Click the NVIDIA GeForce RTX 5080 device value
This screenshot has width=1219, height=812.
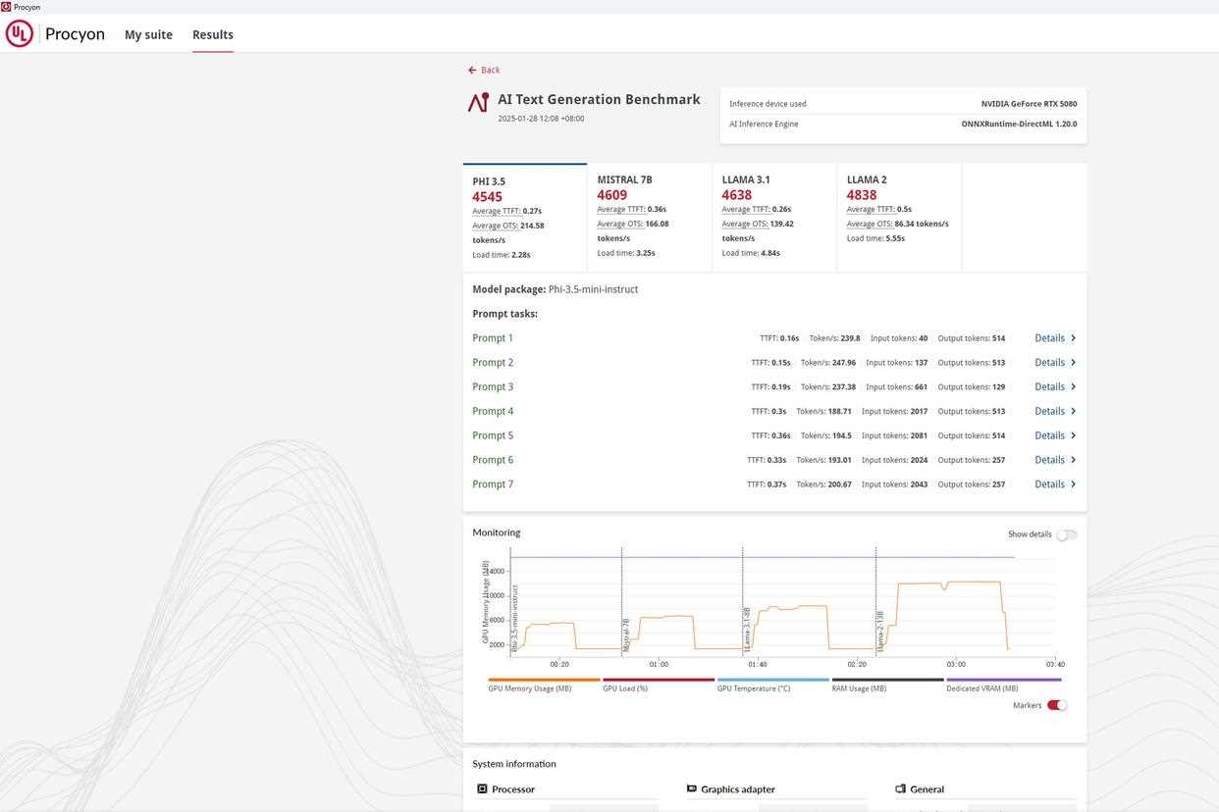(1029, 104)
